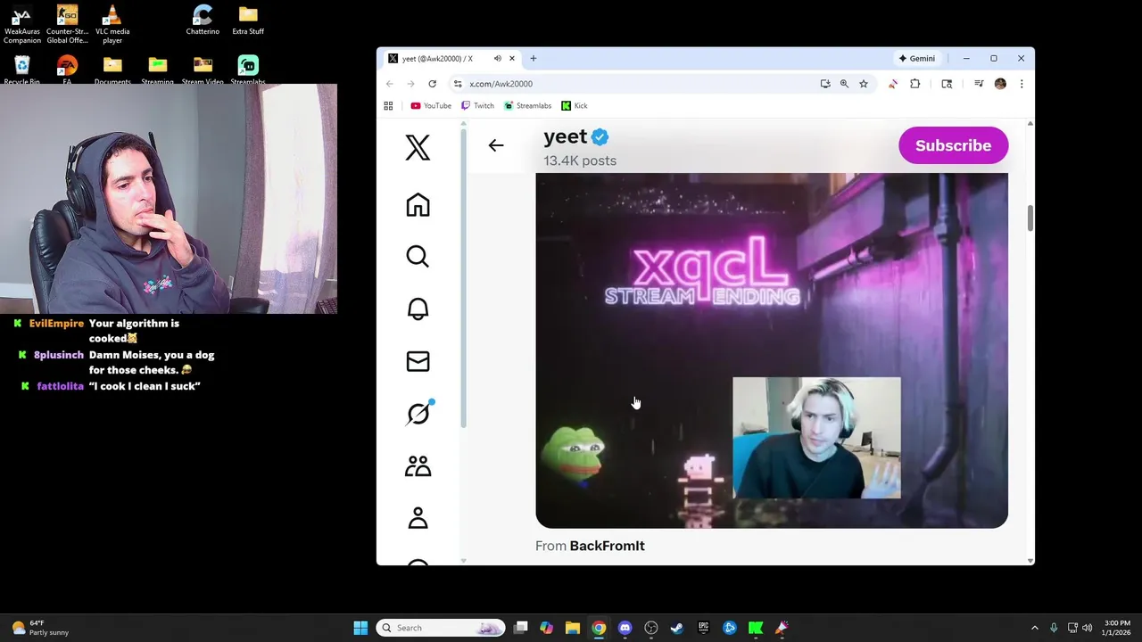The image size is (1142, 642).
Task: Click the microphone tray icon
Action: 1054,628
